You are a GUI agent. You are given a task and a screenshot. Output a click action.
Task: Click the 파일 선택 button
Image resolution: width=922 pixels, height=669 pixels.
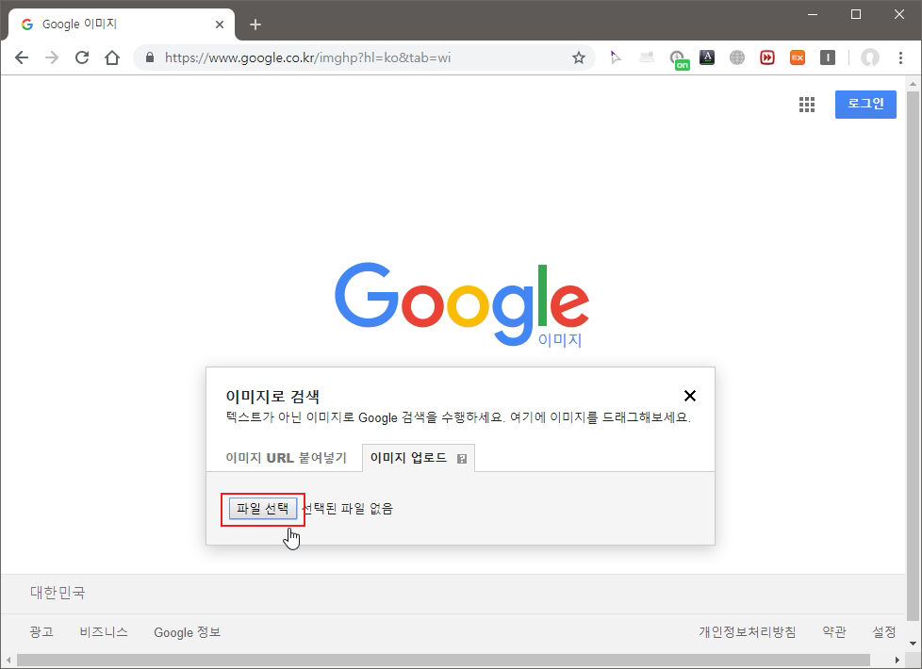[262, 509]
